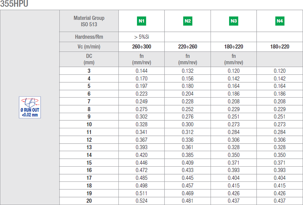Click 'fn (mm/rev)' header under N1

pyautogui.click(x=142, y=59)
